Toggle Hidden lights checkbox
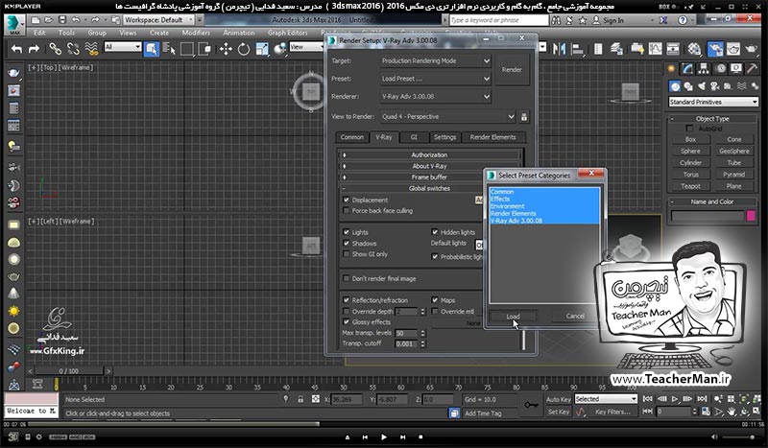 pos(435,232)
